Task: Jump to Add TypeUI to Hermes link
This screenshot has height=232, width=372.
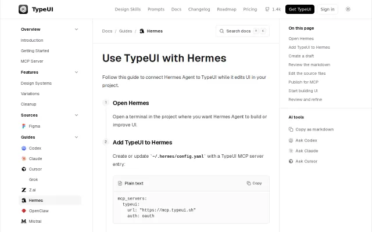Action: (309, 48)
